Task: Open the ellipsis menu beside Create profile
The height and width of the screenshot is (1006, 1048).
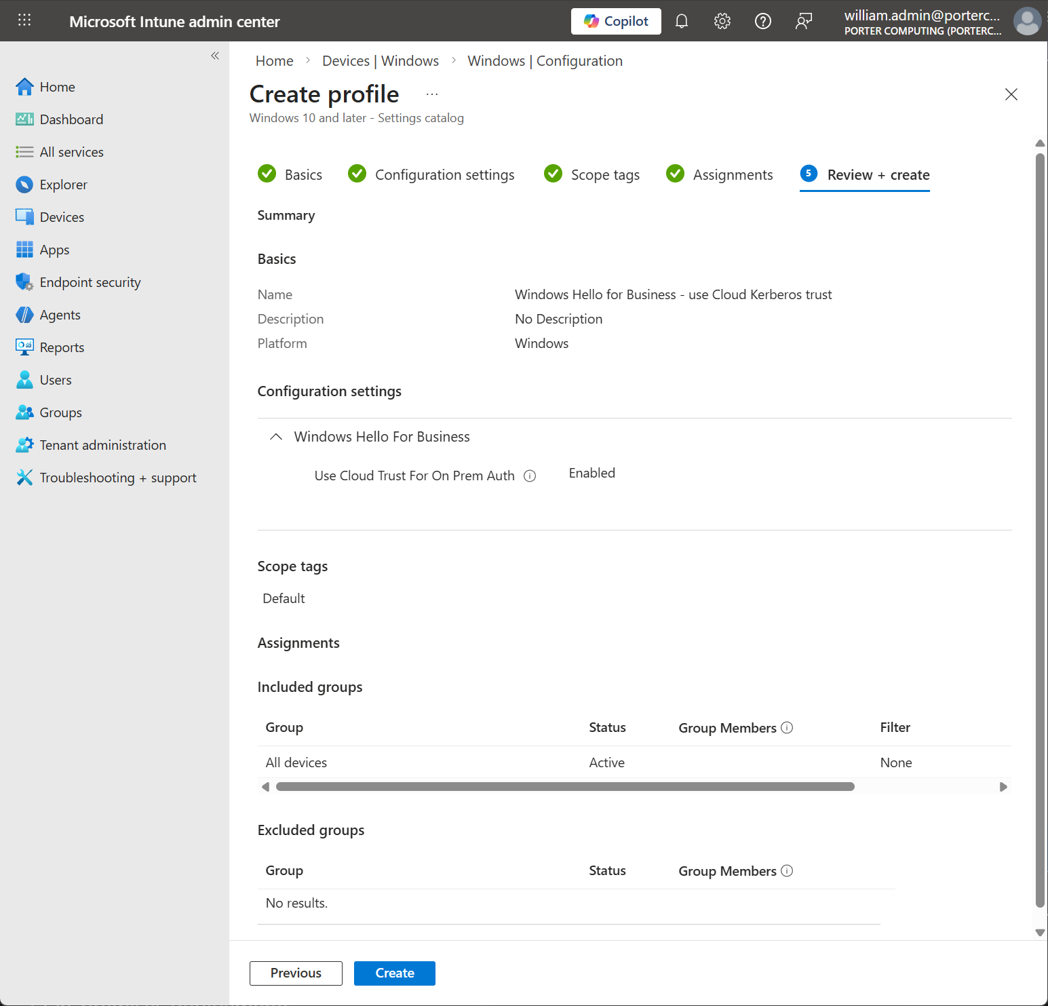Action: click(432, 94)
